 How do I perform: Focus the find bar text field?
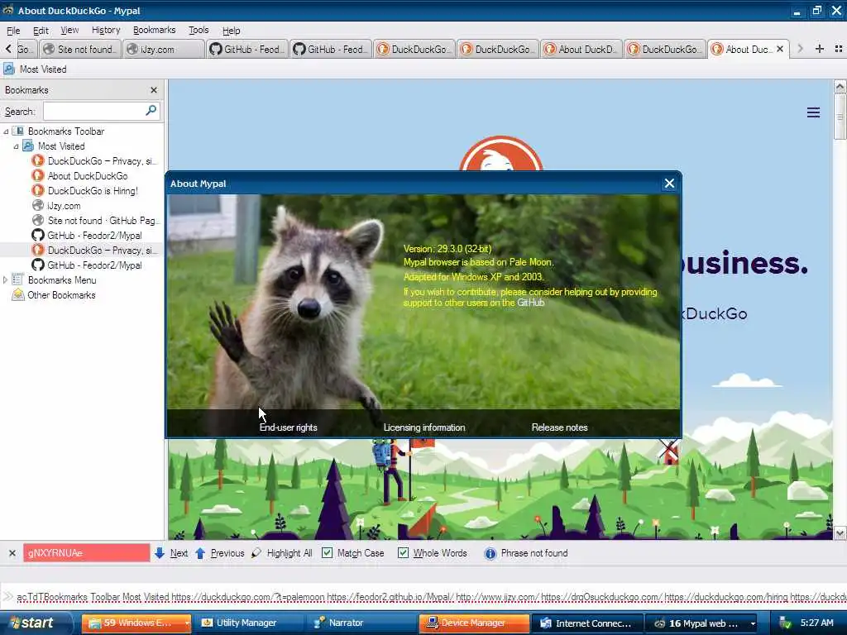[86, 553]
